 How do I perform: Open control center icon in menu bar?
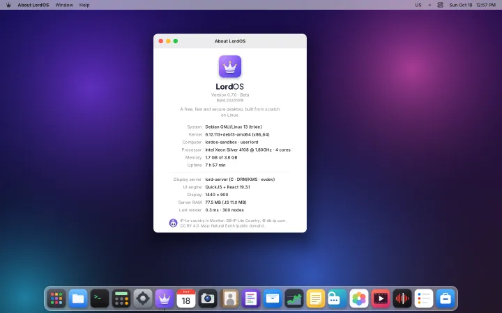[x=440, y=5]
